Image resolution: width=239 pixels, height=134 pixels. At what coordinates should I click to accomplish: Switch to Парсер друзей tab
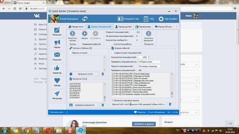[x=123, y=27]
